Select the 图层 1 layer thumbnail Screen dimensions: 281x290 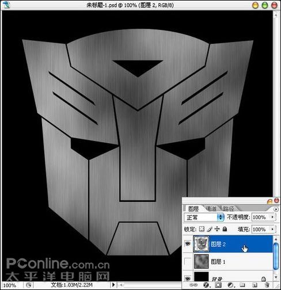[202, 261]
